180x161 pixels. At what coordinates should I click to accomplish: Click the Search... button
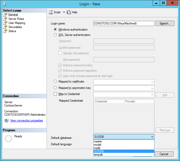165,23
